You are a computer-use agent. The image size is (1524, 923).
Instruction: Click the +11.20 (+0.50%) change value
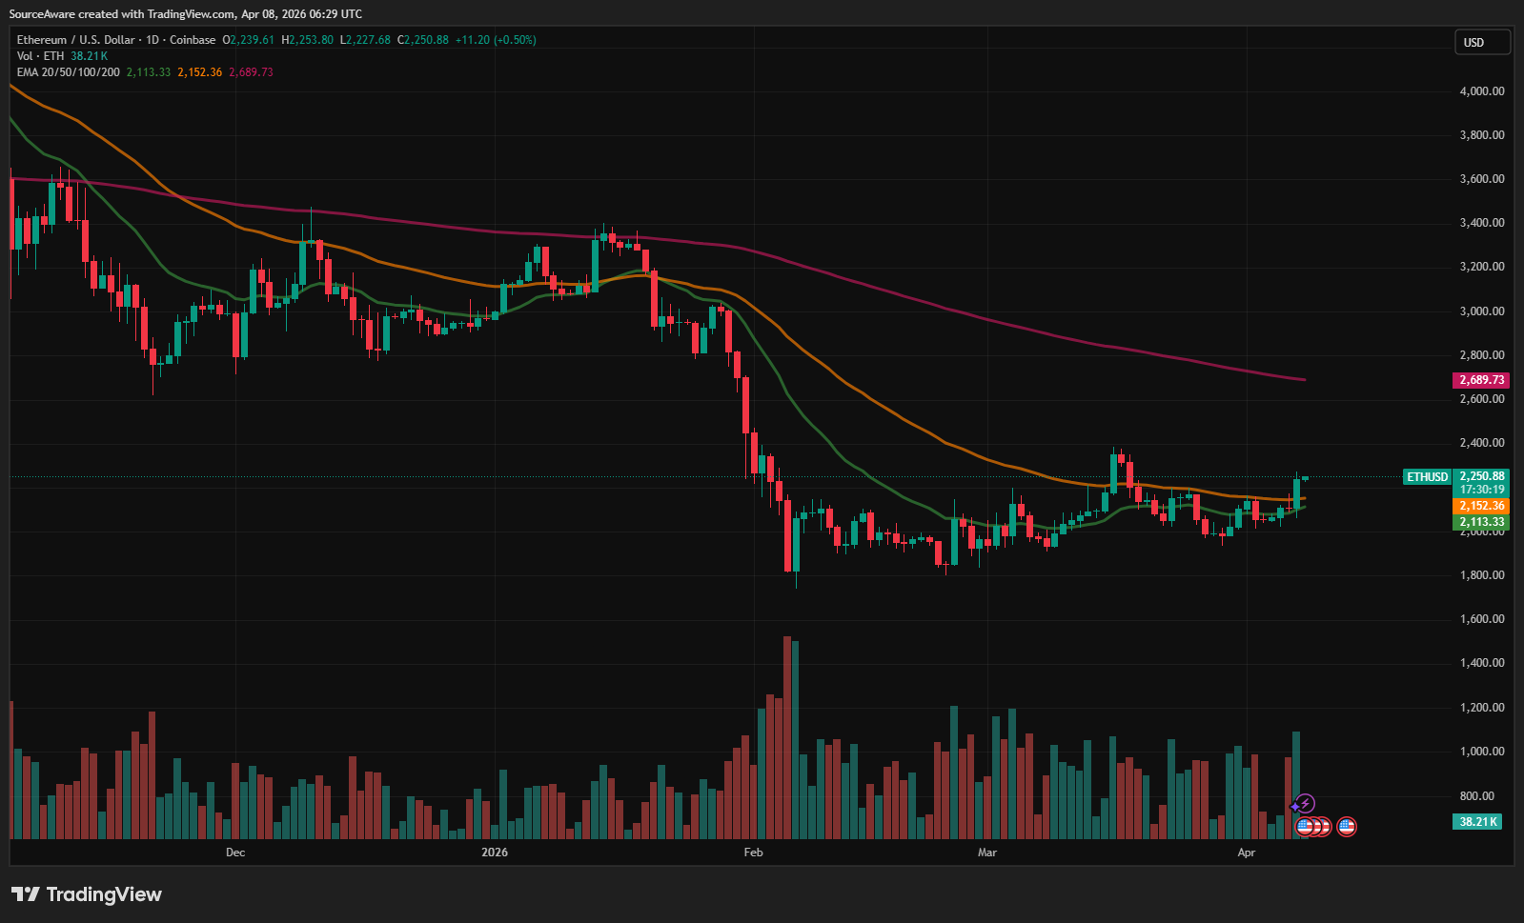coord(496,40)
